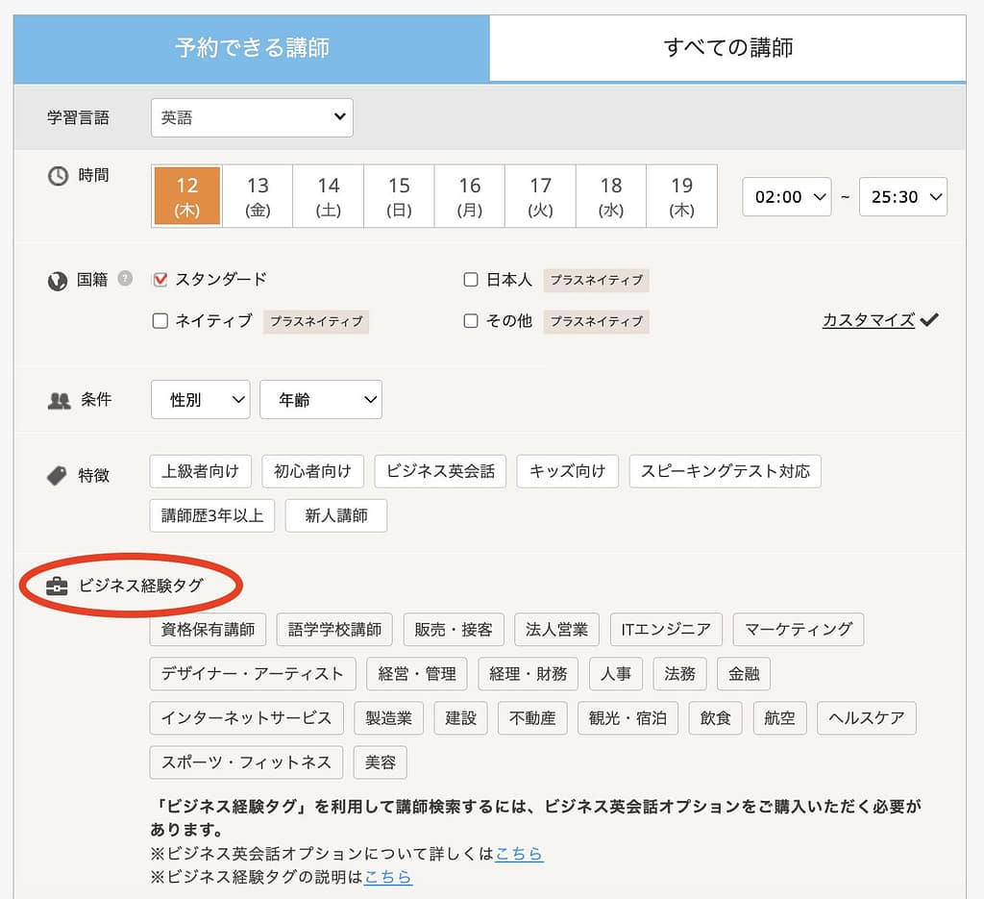Select the ITエンジニア business tag

[x=666, y=630]
